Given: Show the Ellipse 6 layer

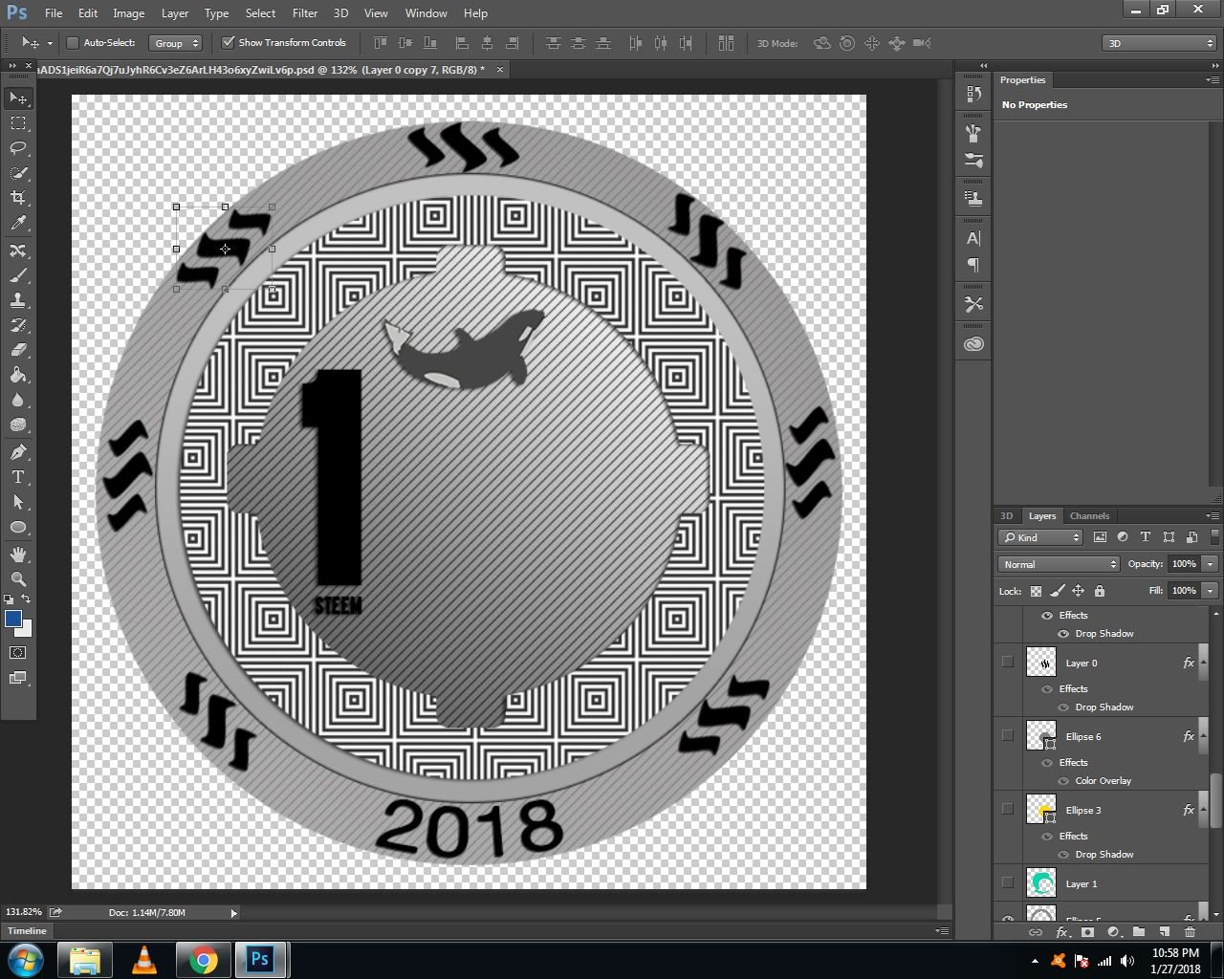Looking at the screenshot, I should tap(1007, 735).
